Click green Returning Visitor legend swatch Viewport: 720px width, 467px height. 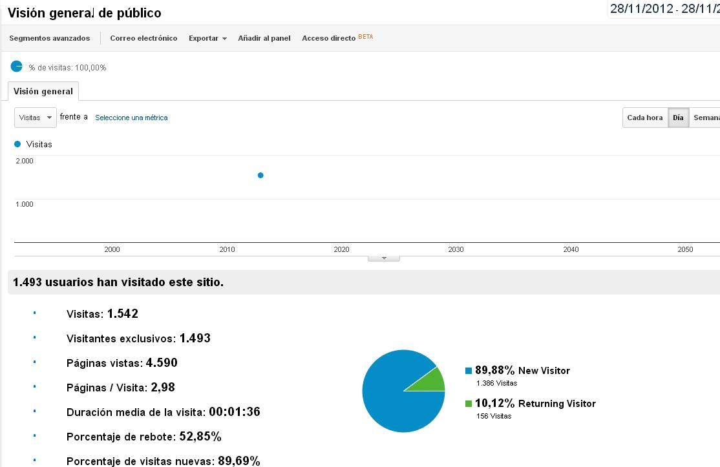pyautogui.click(x=469, y=404)
